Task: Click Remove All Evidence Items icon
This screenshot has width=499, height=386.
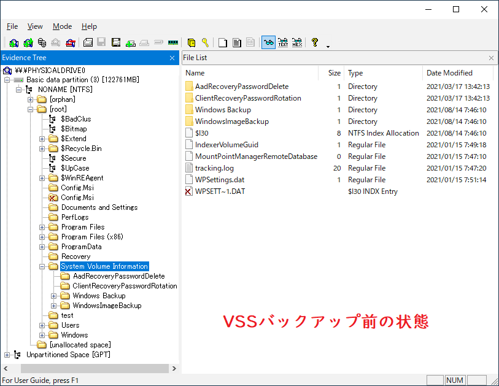Action: coord(71,42)
